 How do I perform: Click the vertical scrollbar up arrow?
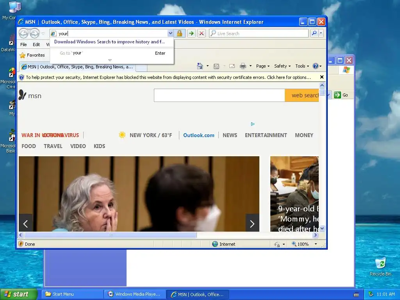322,85
